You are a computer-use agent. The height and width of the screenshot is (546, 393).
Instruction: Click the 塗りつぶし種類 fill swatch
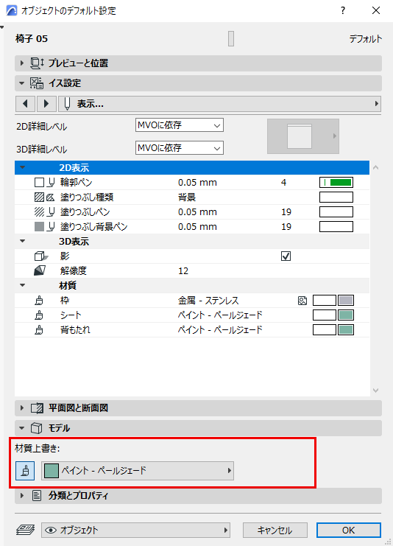336,197
